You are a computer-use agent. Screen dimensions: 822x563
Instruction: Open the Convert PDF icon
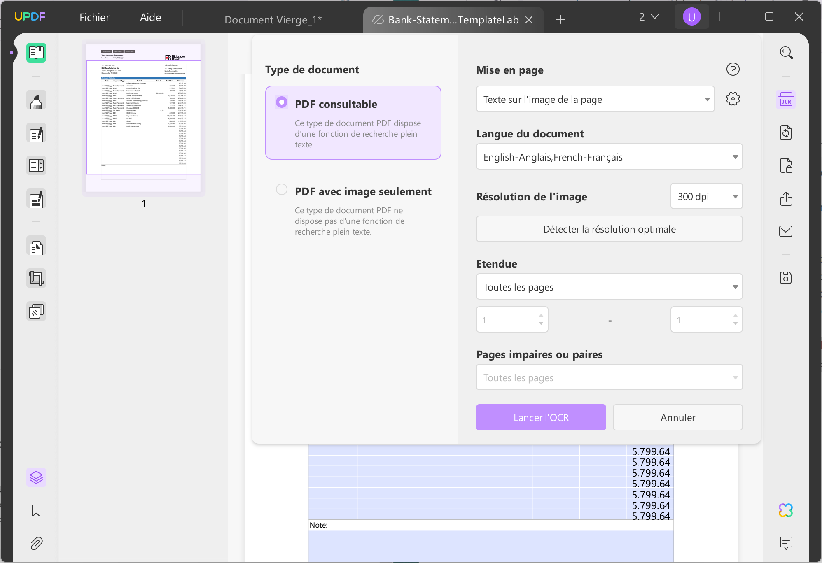(786, 133)
